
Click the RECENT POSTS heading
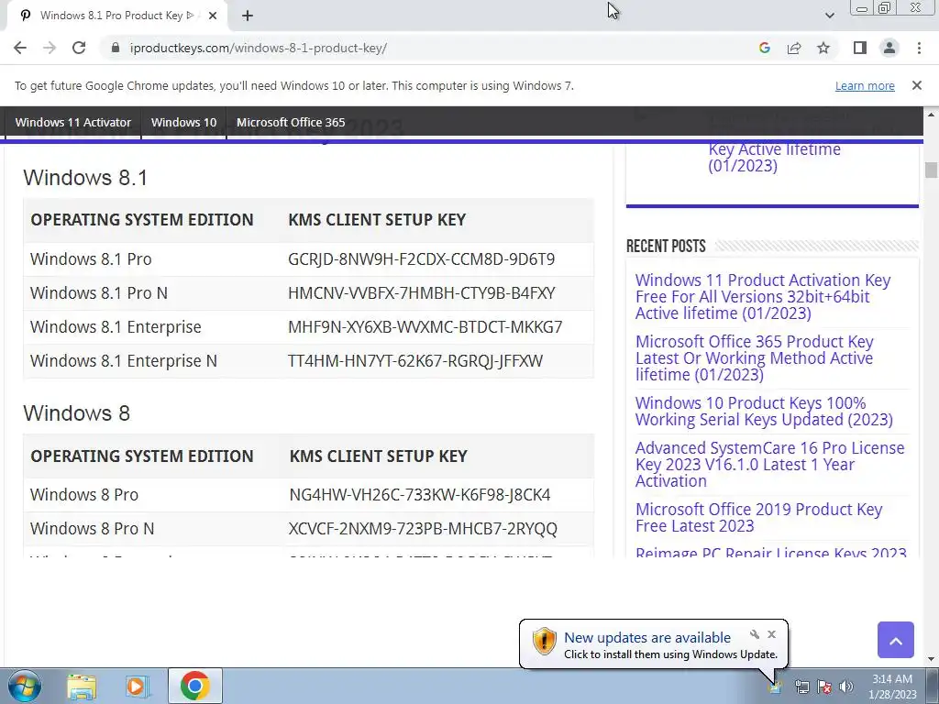pyautogui.click(x=666, y=246)
